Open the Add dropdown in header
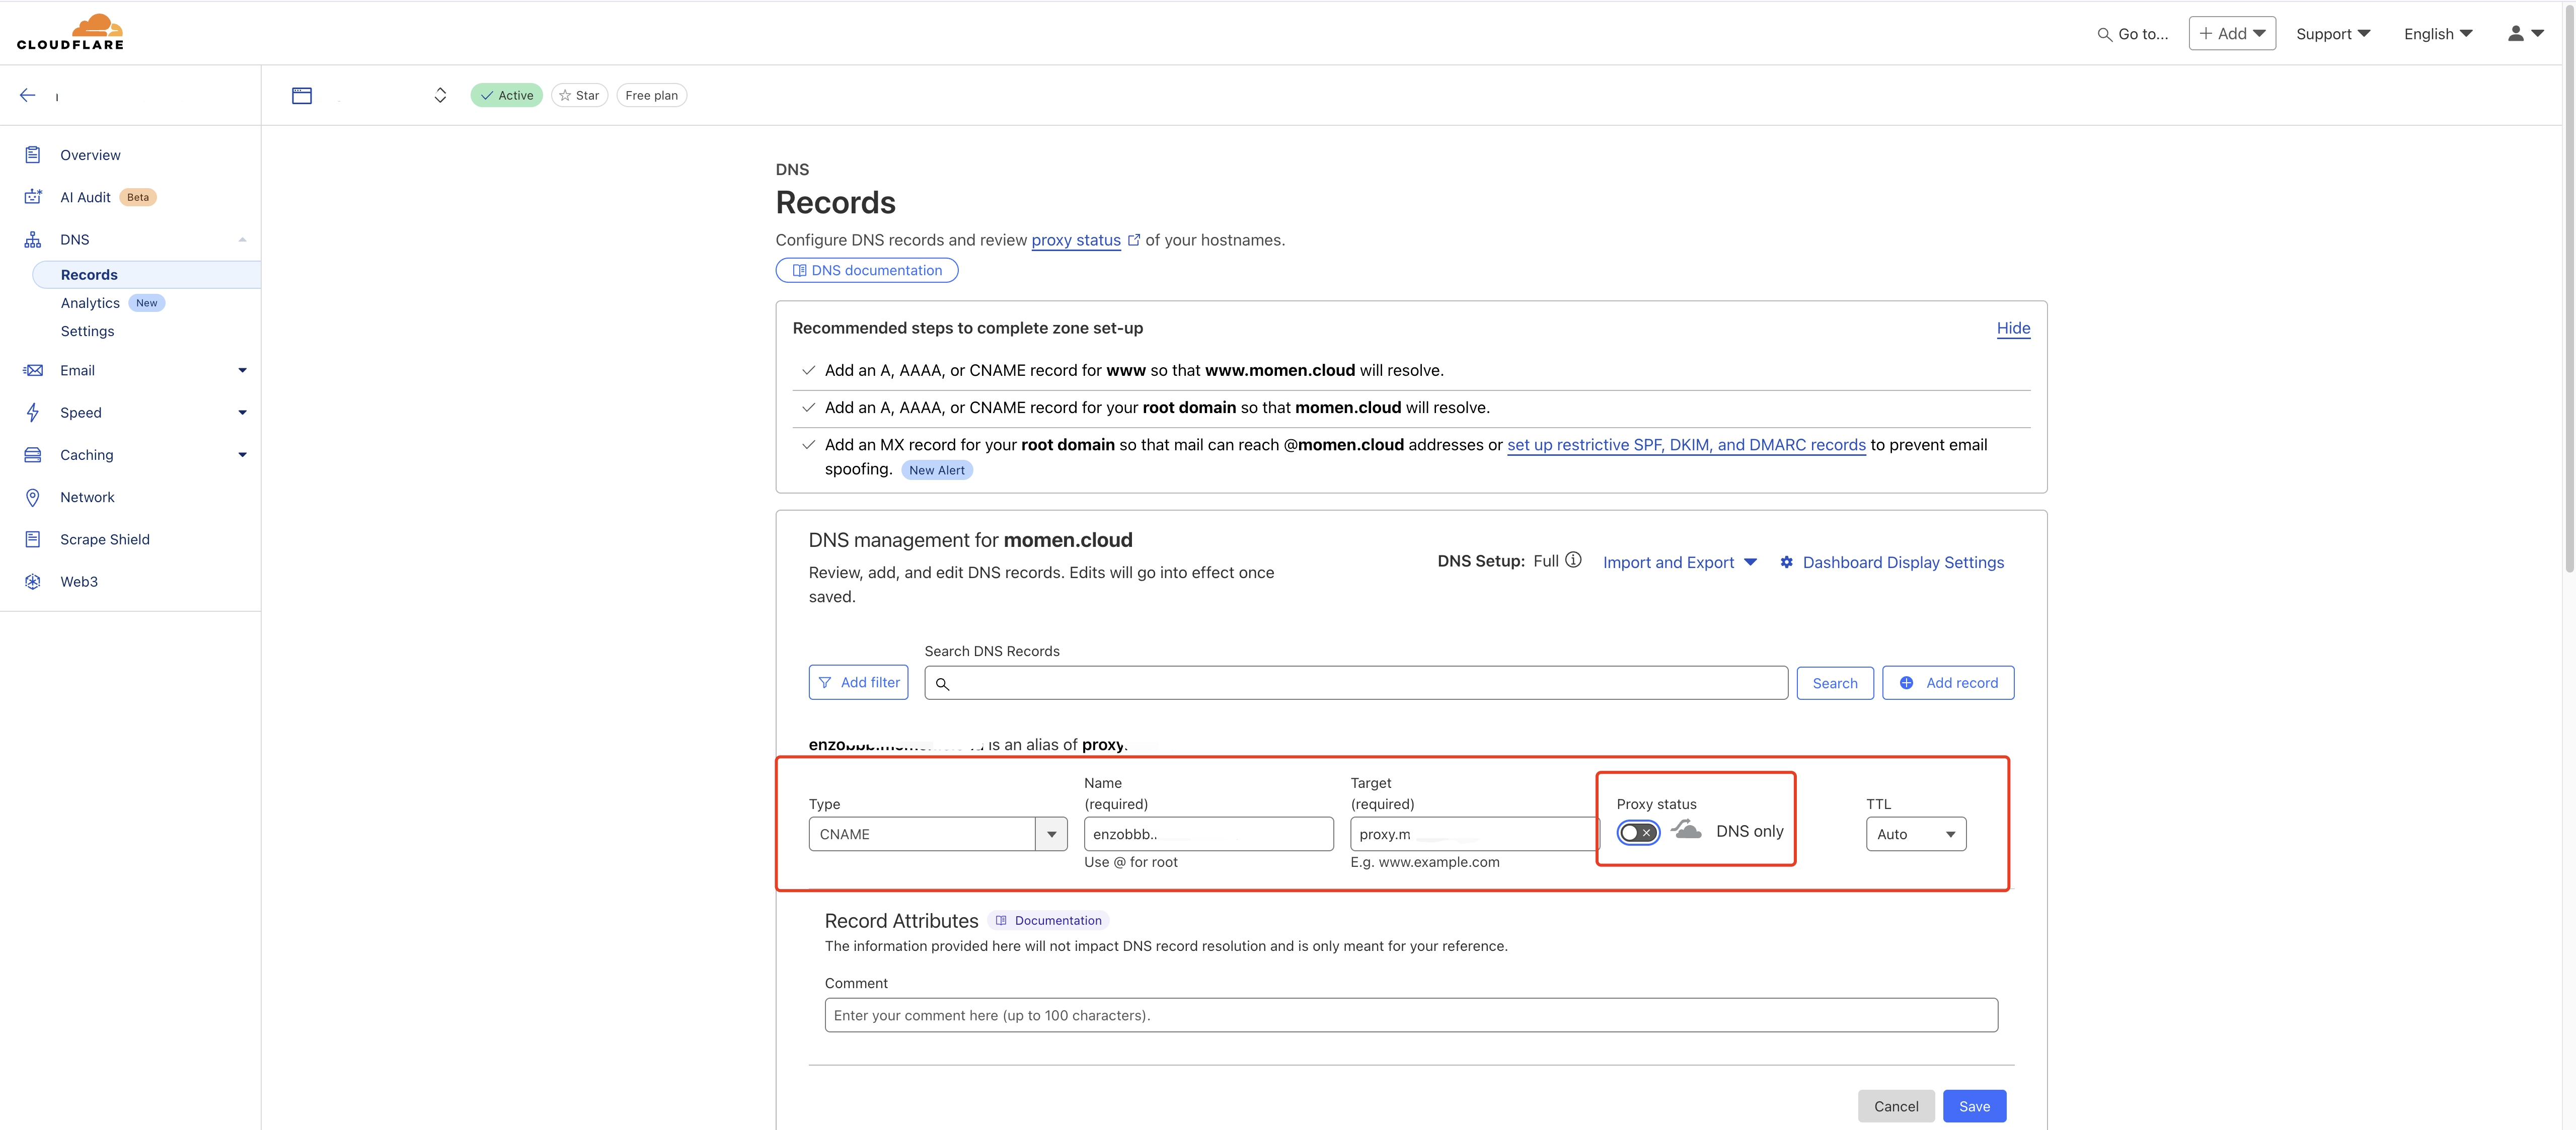 [x=2232, y=33]
